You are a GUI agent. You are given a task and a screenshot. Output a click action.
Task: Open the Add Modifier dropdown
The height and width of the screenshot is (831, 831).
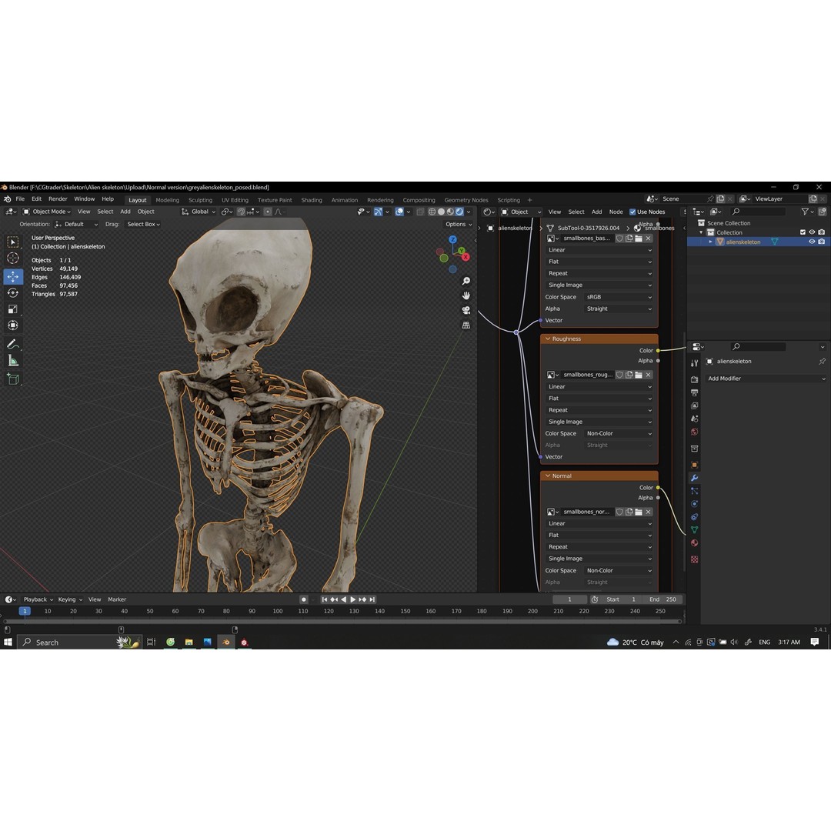[x=766, y=379]
